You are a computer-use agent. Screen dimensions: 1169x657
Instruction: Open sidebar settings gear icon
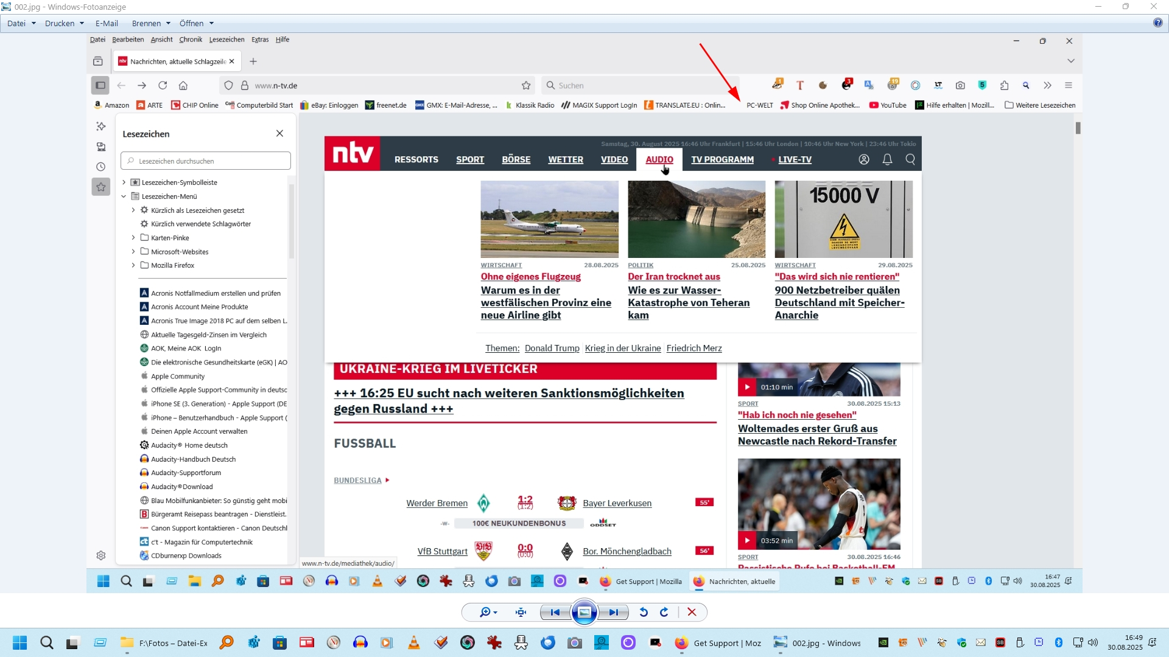click(101, 555)
